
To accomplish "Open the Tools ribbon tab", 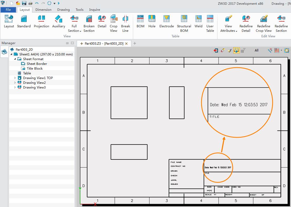I will click(79, 10).
